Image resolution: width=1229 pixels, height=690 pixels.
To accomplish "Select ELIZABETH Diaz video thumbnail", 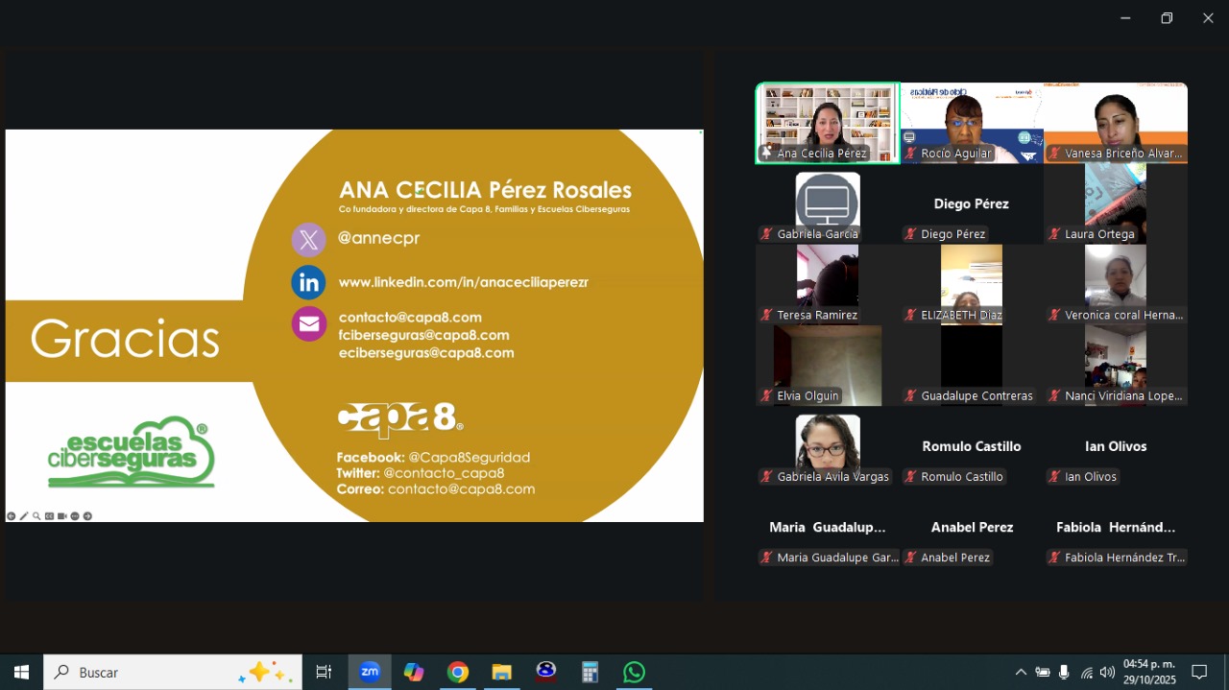I will tap(972, 284).
